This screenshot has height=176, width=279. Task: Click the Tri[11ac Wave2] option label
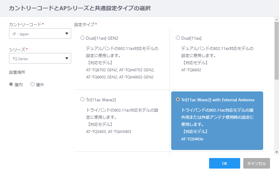point(101,100)
